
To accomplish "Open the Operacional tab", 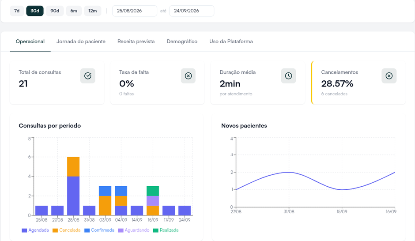I will pyautogui.click(x=30, y=41).
